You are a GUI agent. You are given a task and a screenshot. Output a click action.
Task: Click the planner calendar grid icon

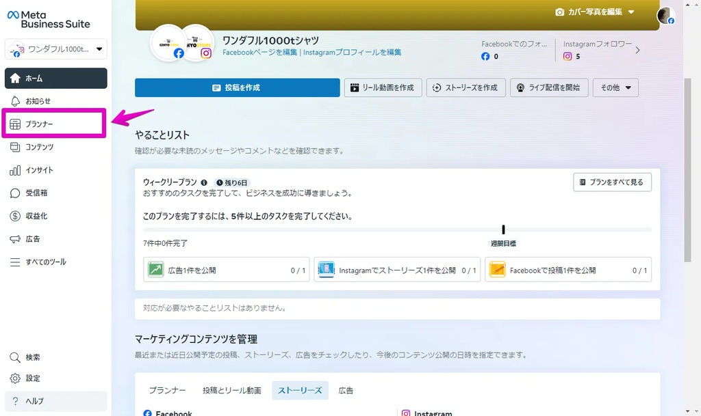15,124
